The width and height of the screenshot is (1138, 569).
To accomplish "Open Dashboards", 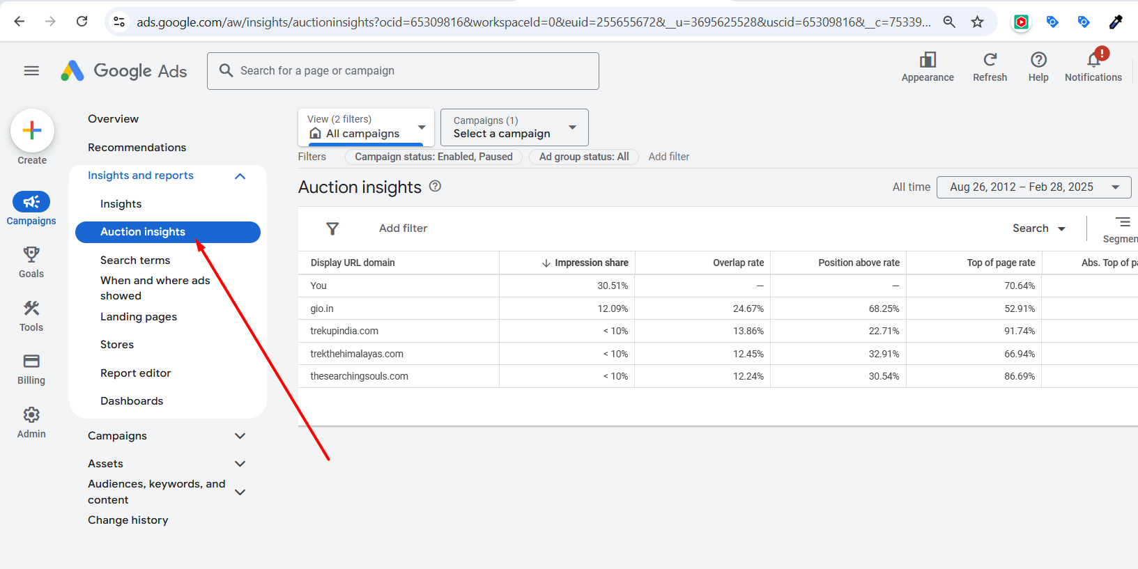I will point(132,401).
